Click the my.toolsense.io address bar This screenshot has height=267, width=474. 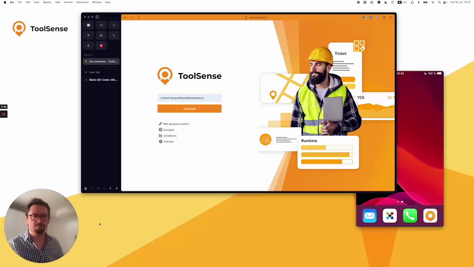(x=258, y=17)
